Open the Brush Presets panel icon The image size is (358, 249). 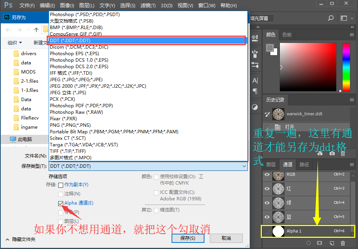tap(255, 54)
